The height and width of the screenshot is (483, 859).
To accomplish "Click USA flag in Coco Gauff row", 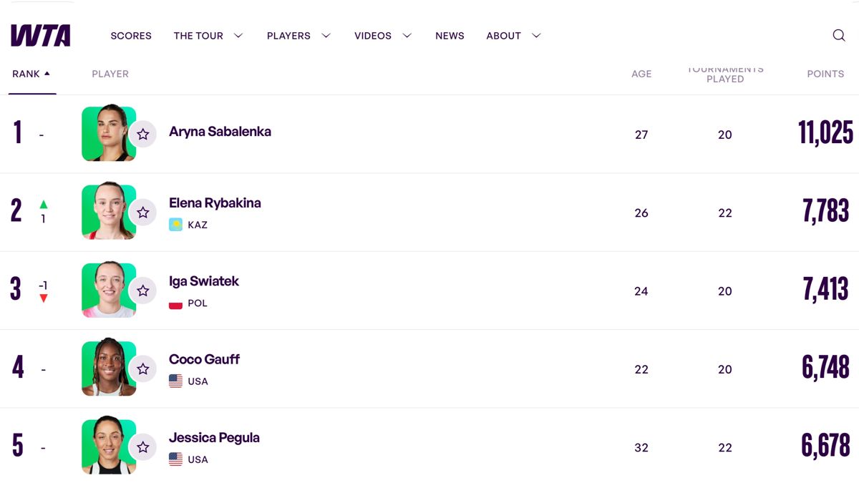I will pos(175,381).
